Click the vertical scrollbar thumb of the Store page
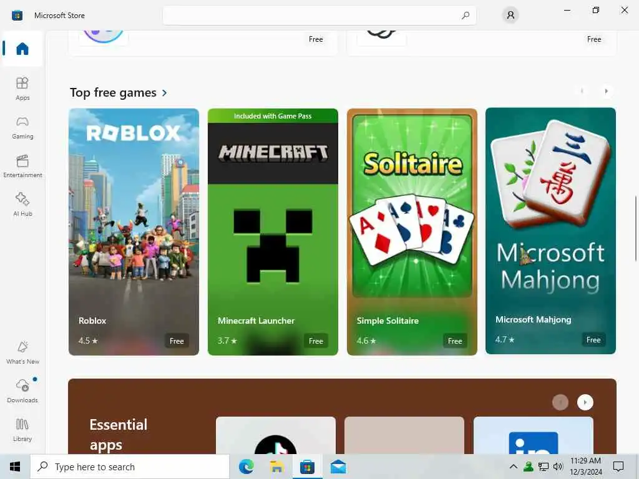This screenshot has width=639, height=479. (x=636, y=229)
